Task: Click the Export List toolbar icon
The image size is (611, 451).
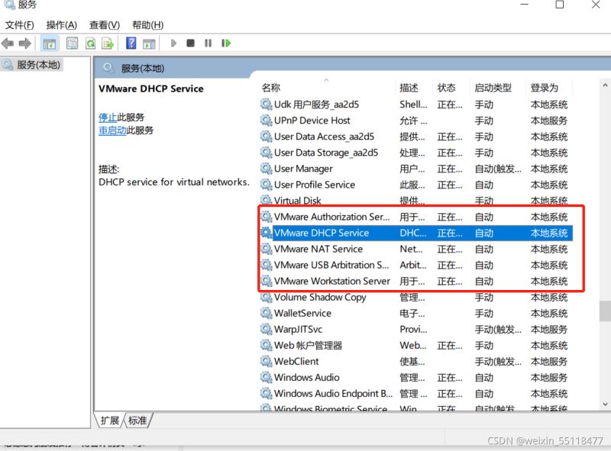Action: tap(108, 43)
